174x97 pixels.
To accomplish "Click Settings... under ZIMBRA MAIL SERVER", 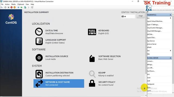I will [150, 64].
